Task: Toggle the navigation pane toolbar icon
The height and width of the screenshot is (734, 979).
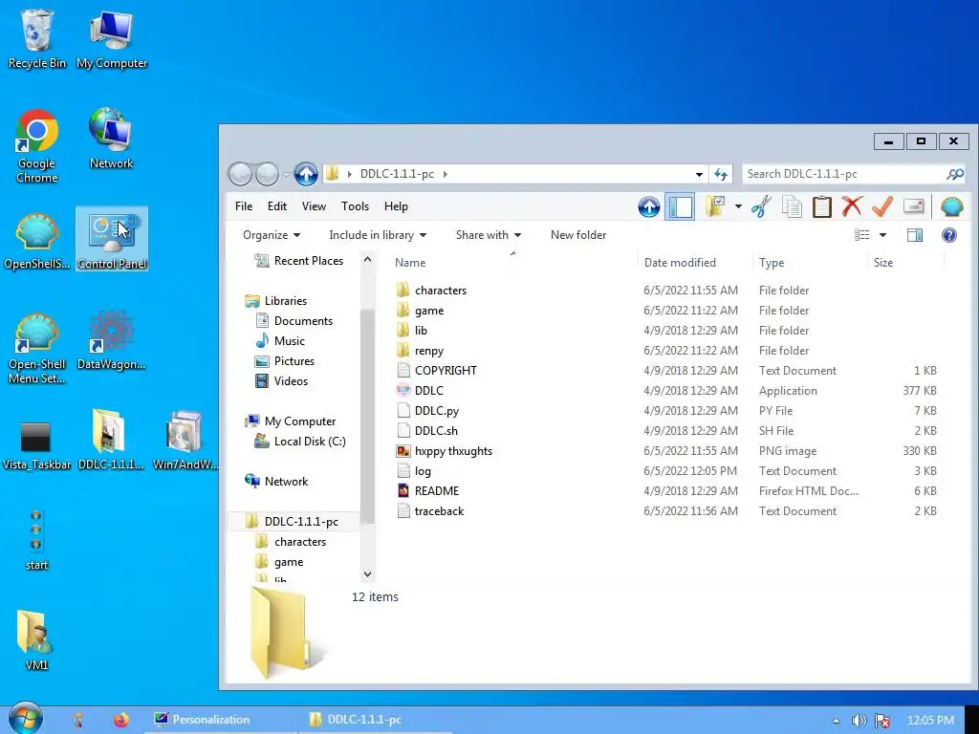Action: (680, 206)
